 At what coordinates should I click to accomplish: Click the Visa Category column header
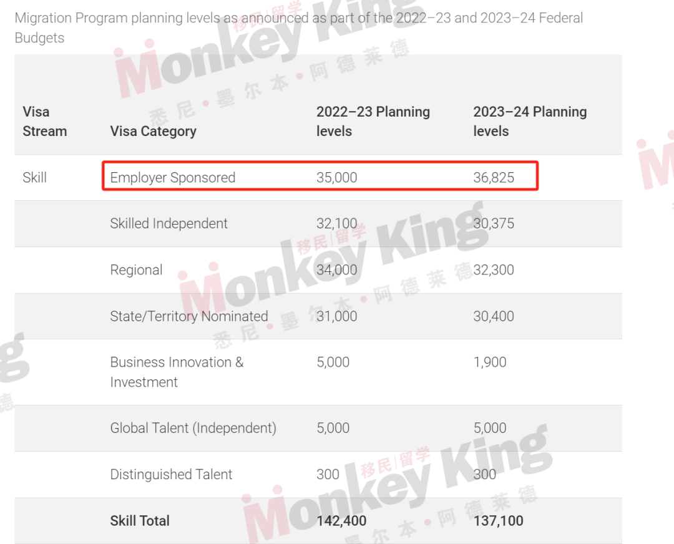[x=153, y=131]
